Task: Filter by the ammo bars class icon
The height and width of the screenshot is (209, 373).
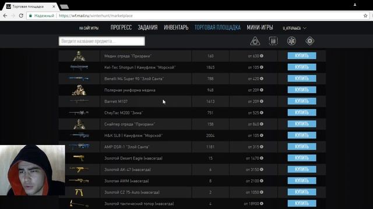Action: 273,41
